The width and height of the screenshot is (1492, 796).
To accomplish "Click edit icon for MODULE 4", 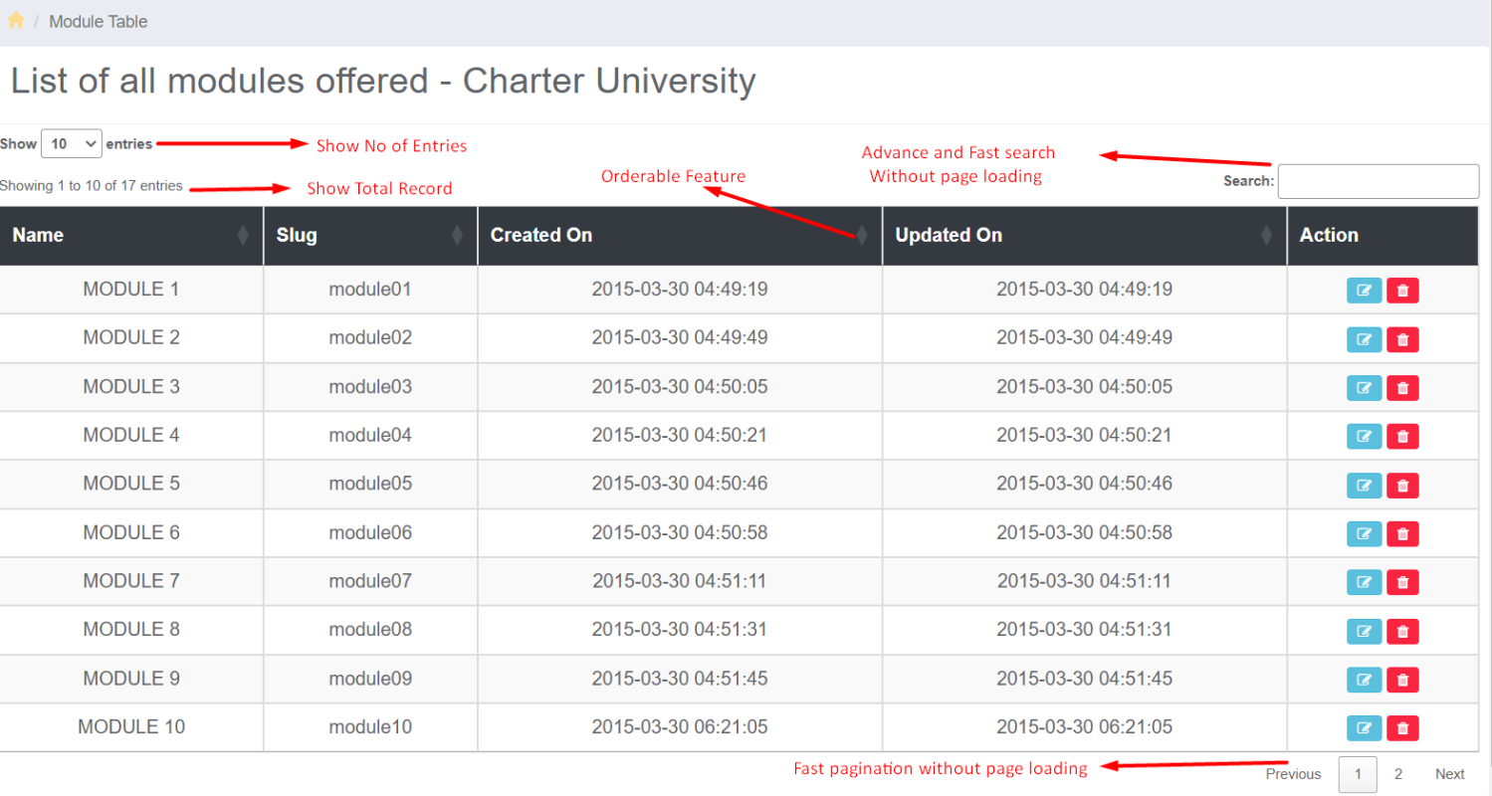I will pyautogui.click(x=1364, y=436).
